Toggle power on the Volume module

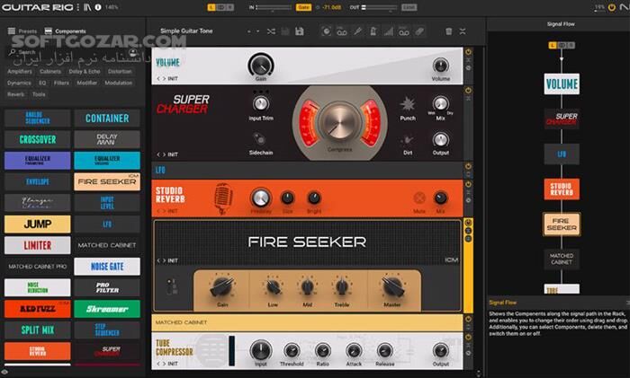(x=468, y=52)
